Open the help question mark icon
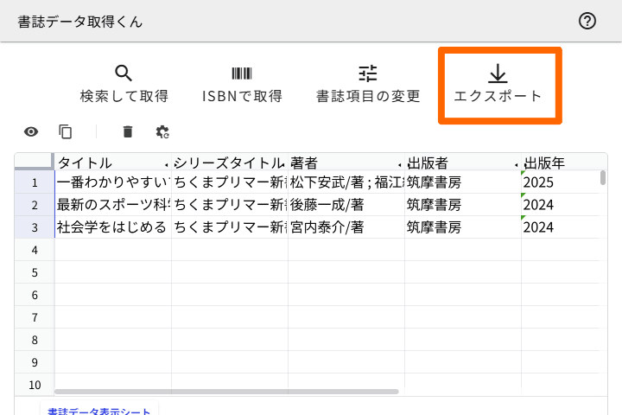Viewport: 622px width, 415px height. [587, 22]
